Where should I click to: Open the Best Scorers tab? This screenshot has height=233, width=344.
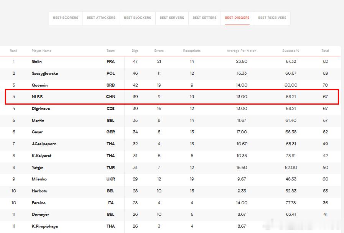pos(66,18)
